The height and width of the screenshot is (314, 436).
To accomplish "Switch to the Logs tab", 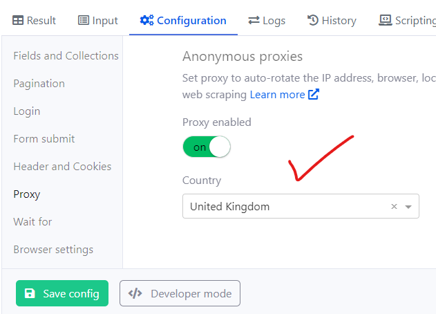I will (267, 21).
